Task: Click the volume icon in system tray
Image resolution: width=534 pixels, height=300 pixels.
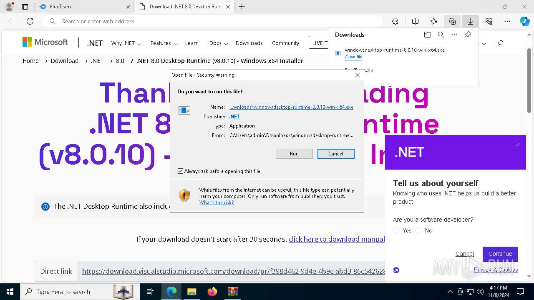Action: click(480, 292)
